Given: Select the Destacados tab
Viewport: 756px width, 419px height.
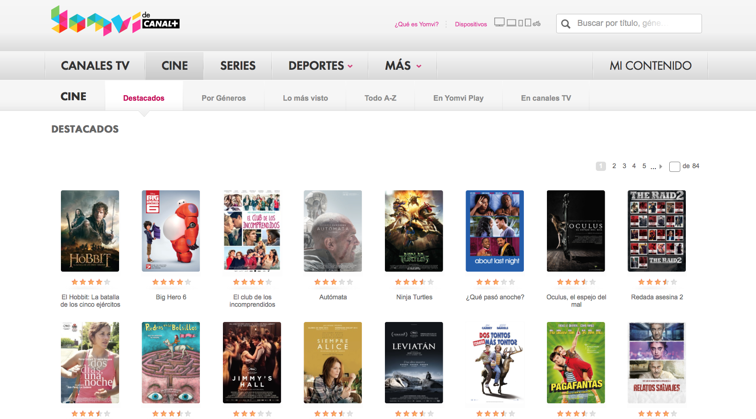Looking at the screenshot, I should click(x=144, y=98).
